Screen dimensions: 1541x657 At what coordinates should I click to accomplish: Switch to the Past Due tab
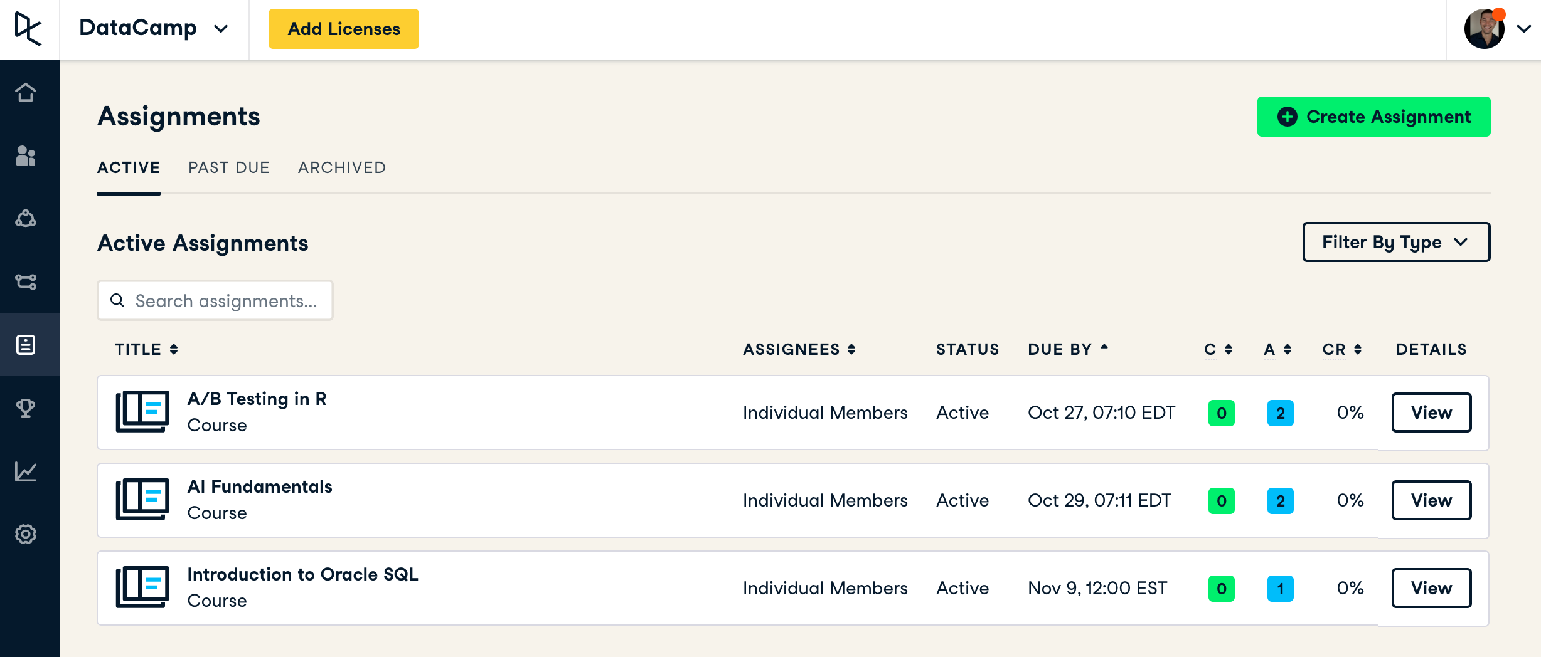(x=229, y=167)
